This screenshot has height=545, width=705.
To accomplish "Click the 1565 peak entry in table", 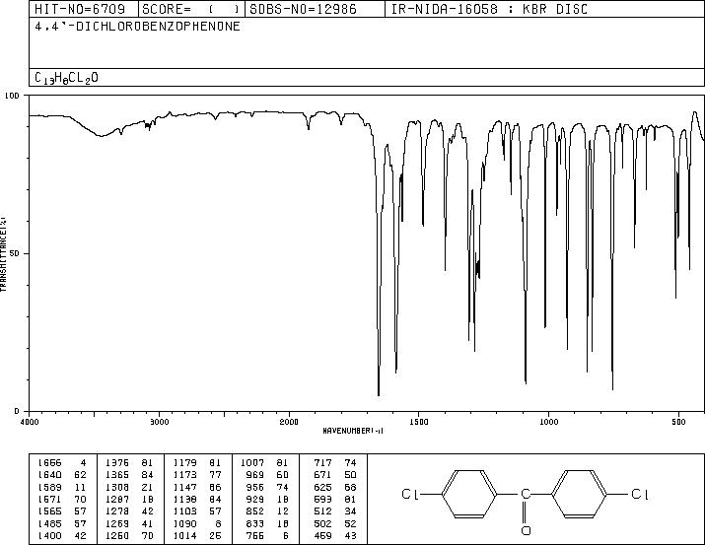I will tap(62, 511).
